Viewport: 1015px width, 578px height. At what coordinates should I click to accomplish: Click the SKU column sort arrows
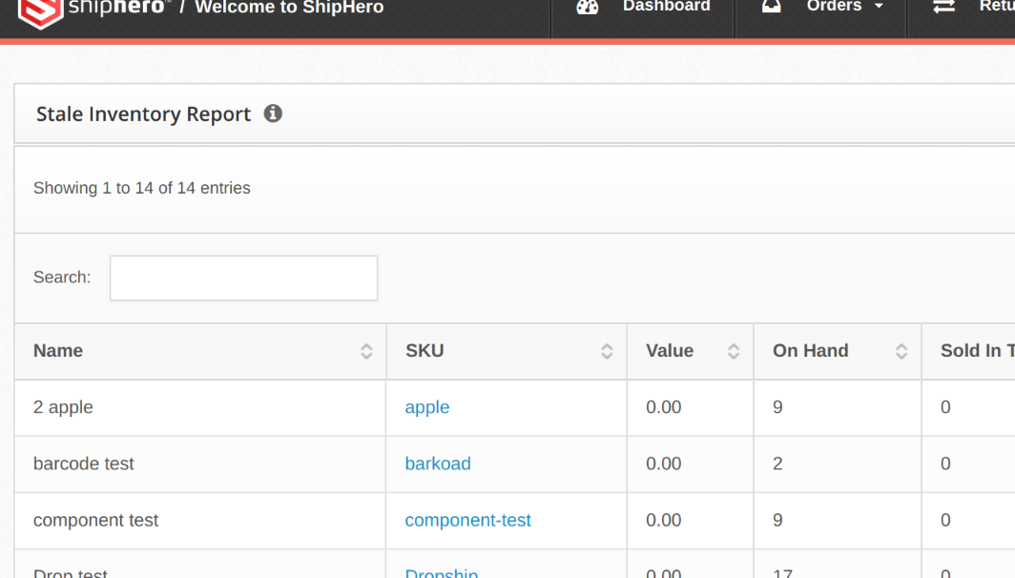click(607, 351)
